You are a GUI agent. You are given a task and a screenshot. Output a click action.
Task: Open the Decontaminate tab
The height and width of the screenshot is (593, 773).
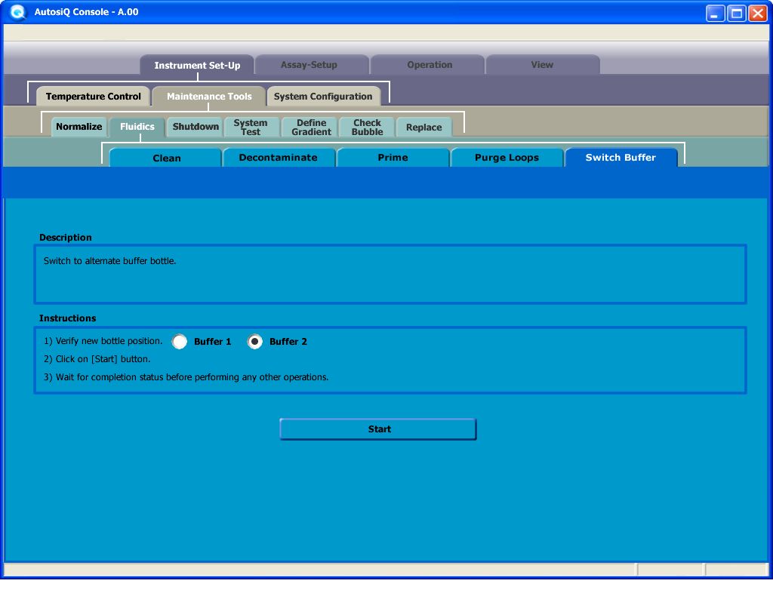tap(278, 158)
